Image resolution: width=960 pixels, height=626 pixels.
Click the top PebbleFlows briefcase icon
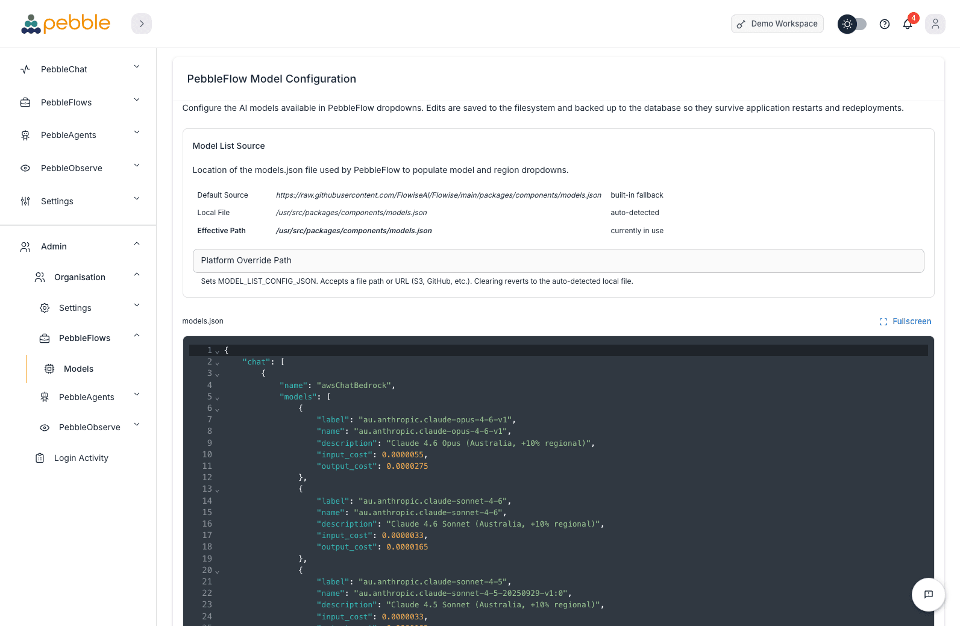(25, 102)
